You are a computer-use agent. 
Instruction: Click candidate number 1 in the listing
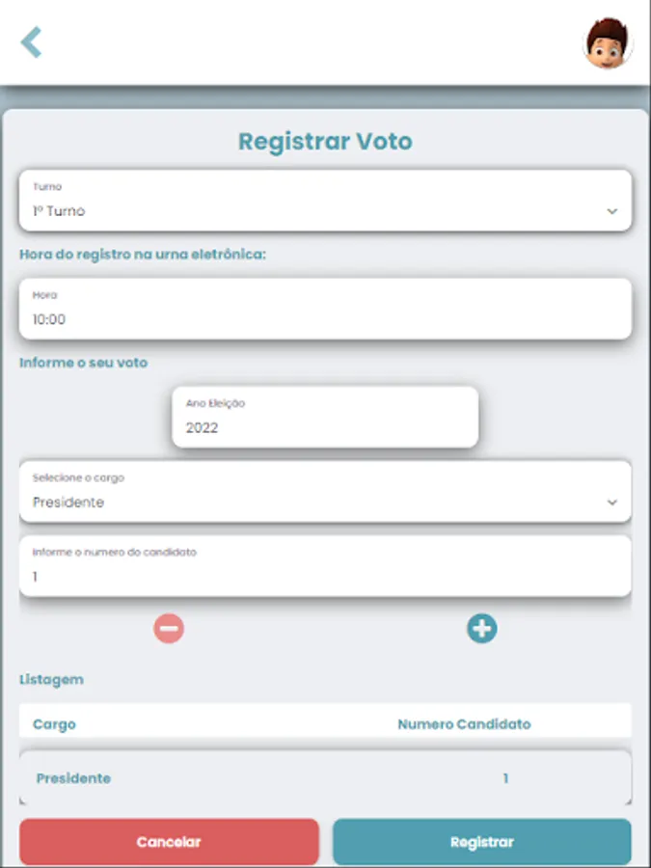(505, 778)
